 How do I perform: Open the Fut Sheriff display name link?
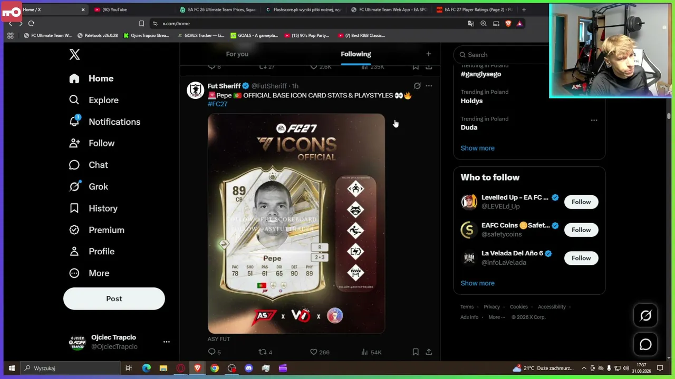pyautogui.click(x=224, y=86)
